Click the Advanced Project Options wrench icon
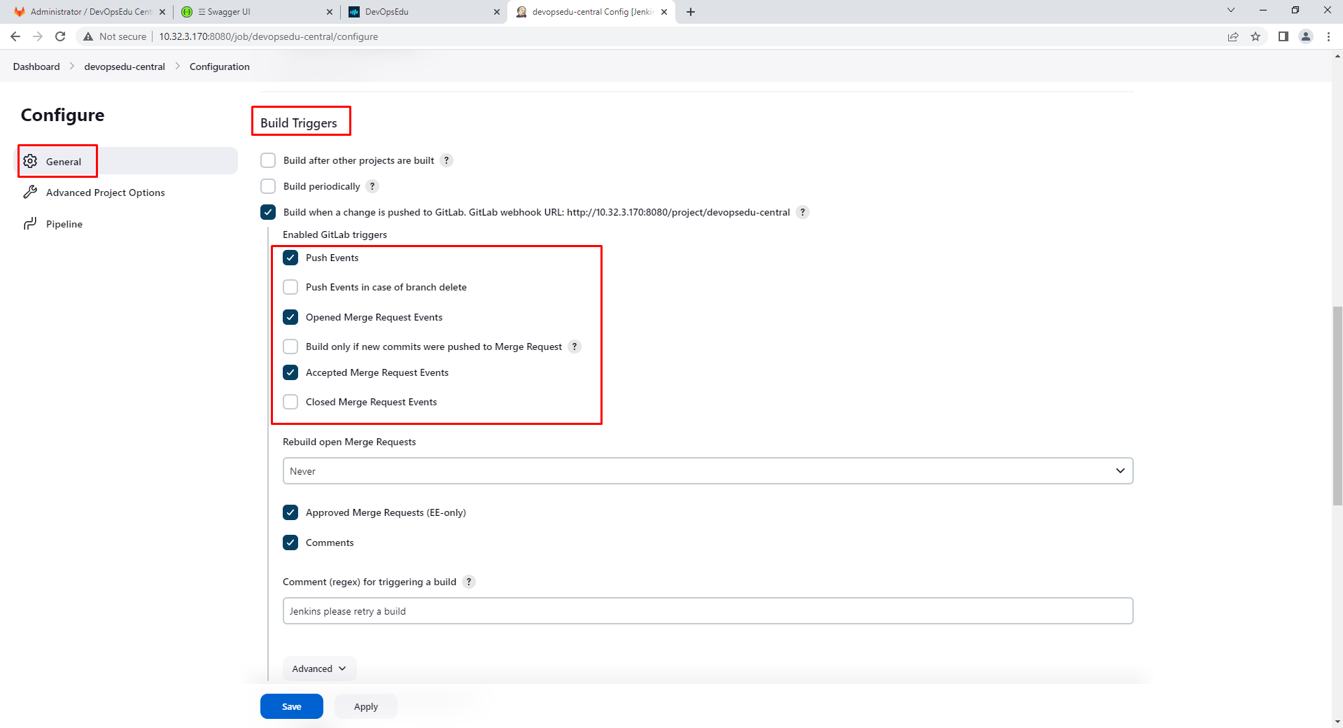 (x=30, y=192)
